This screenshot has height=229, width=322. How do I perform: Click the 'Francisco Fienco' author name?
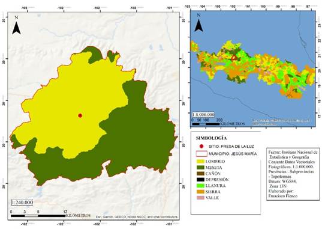(283, 196)
